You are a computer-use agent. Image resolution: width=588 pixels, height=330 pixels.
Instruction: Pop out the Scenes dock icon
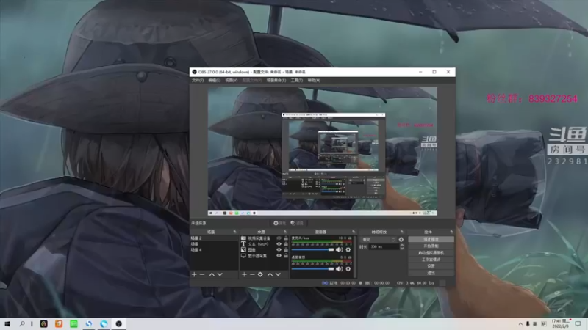point(234,232)
